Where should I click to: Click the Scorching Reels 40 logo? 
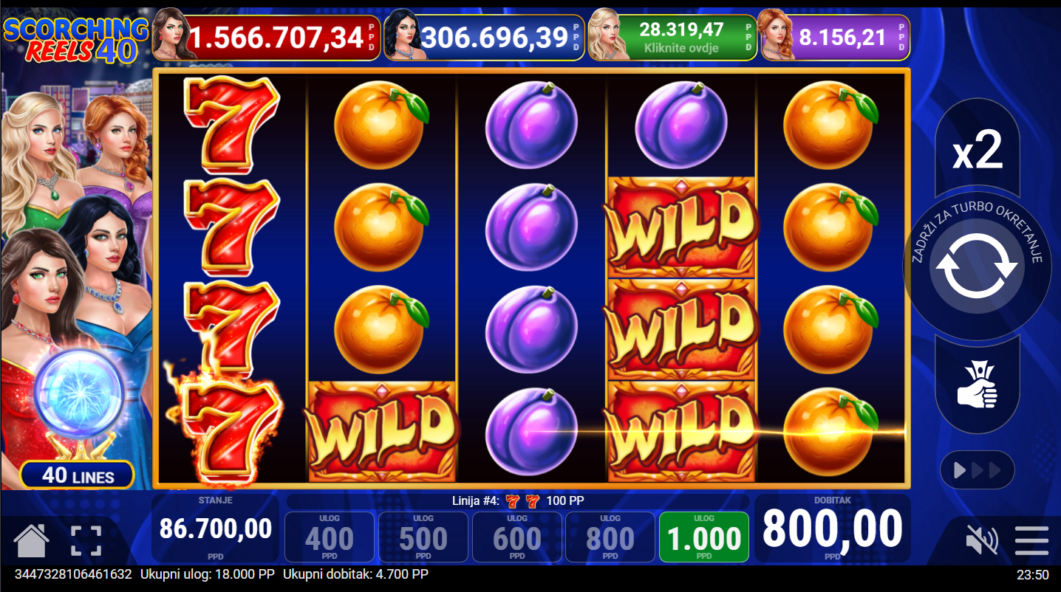[75, 38]
